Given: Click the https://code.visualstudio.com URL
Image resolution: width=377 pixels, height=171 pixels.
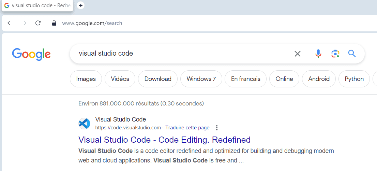Looking at the screenshot, I should 128,128.
